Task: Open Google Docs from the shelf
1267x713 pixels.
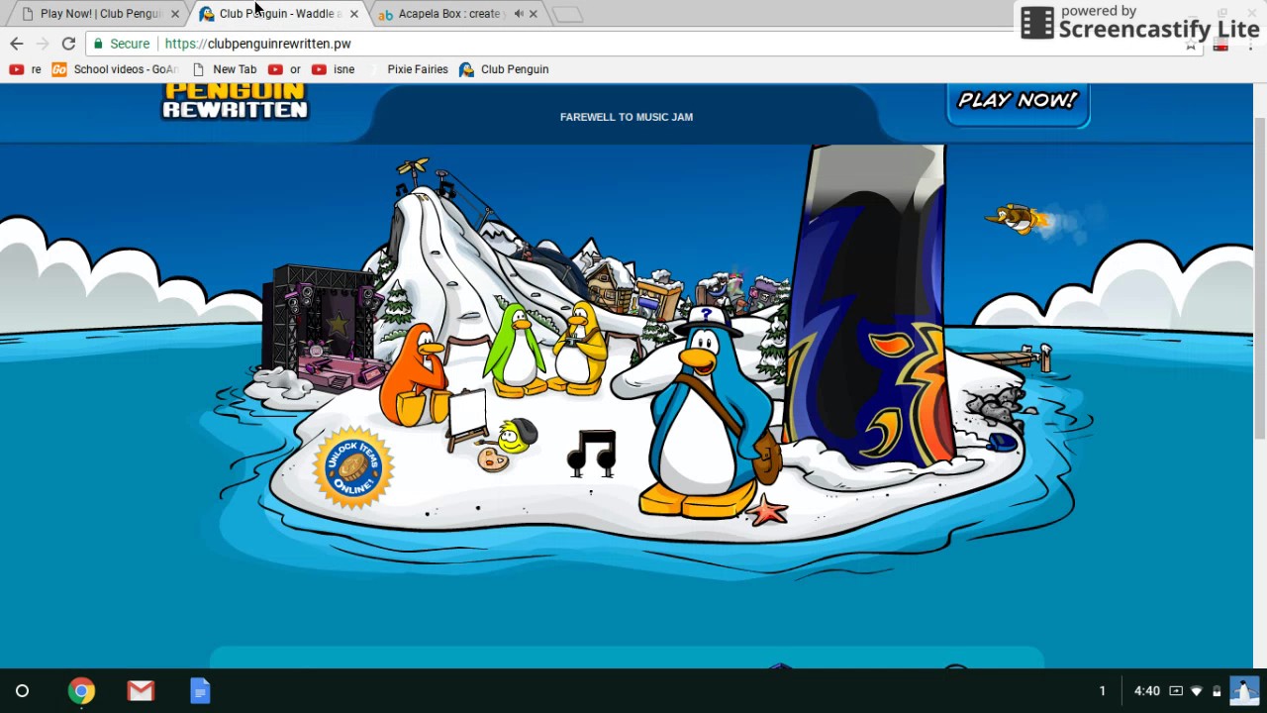Action: [200, 691]
